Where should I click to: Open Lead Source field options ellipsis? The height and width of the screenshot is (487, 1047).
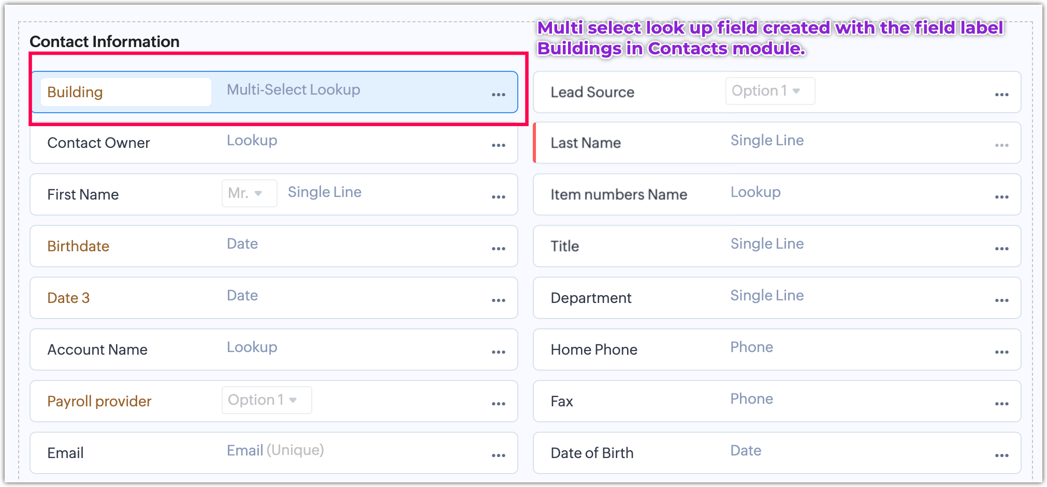click(x=1001, y=95)
